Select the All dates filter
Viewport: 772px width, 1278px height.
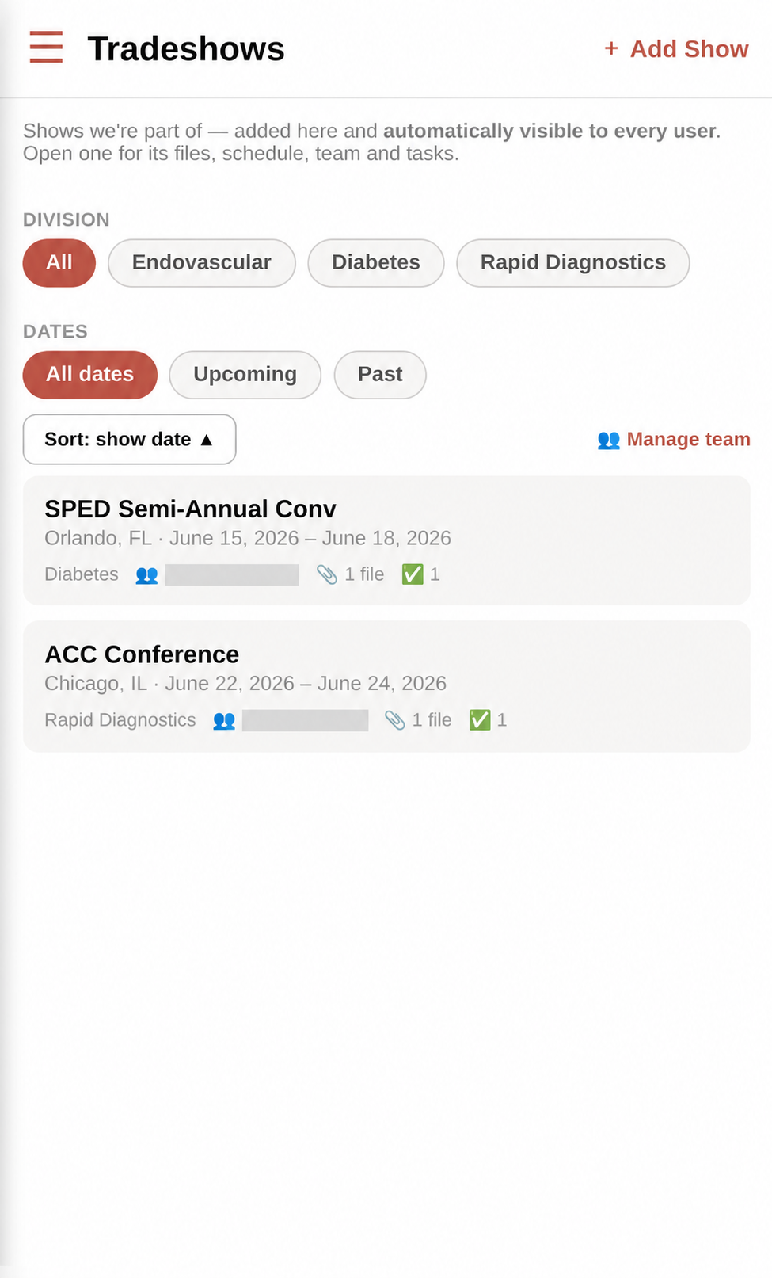[90, 375]
